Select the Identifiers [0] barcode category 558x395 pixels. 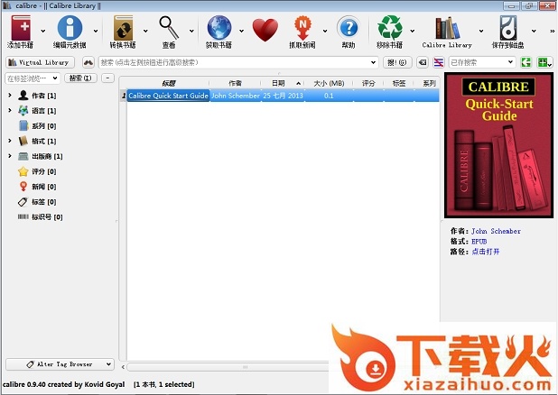pyautogui.click(x=41, y=216)
